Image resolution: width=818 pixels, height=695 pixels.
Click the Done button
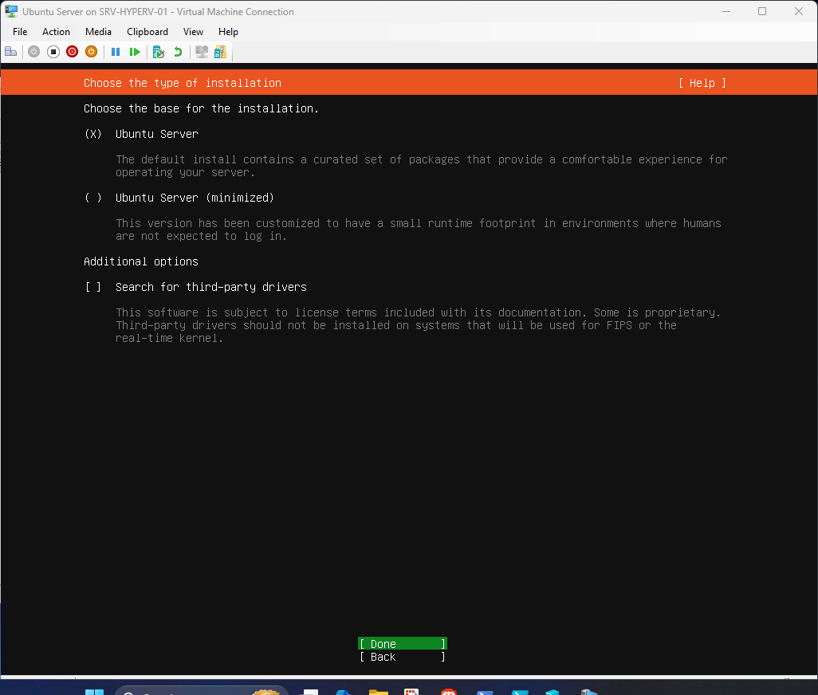(x=401, y=643)
